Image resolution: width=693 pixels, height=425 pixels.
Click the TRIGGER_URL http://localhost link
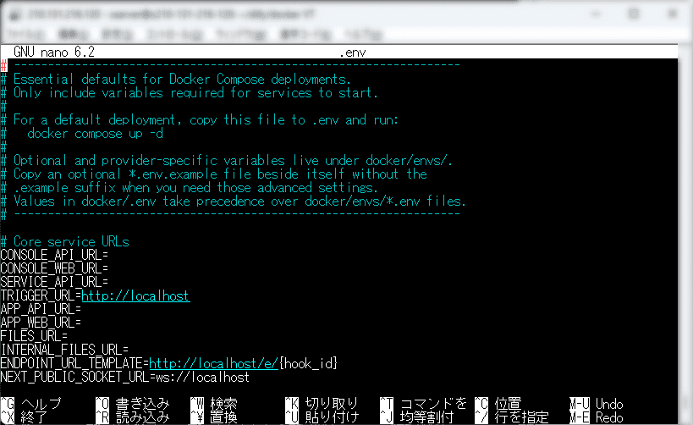tap(135, 295)
